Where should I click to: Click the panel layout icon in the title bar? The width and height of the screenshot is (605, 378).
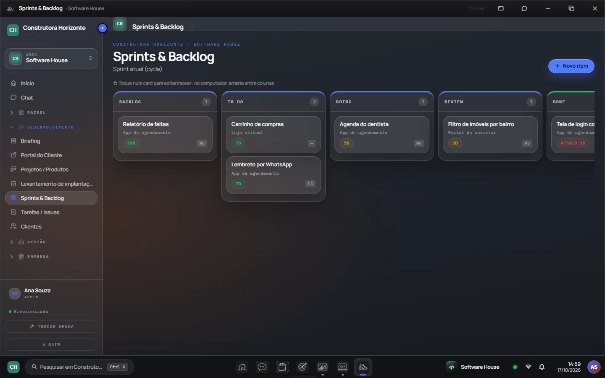coord(501,8)
